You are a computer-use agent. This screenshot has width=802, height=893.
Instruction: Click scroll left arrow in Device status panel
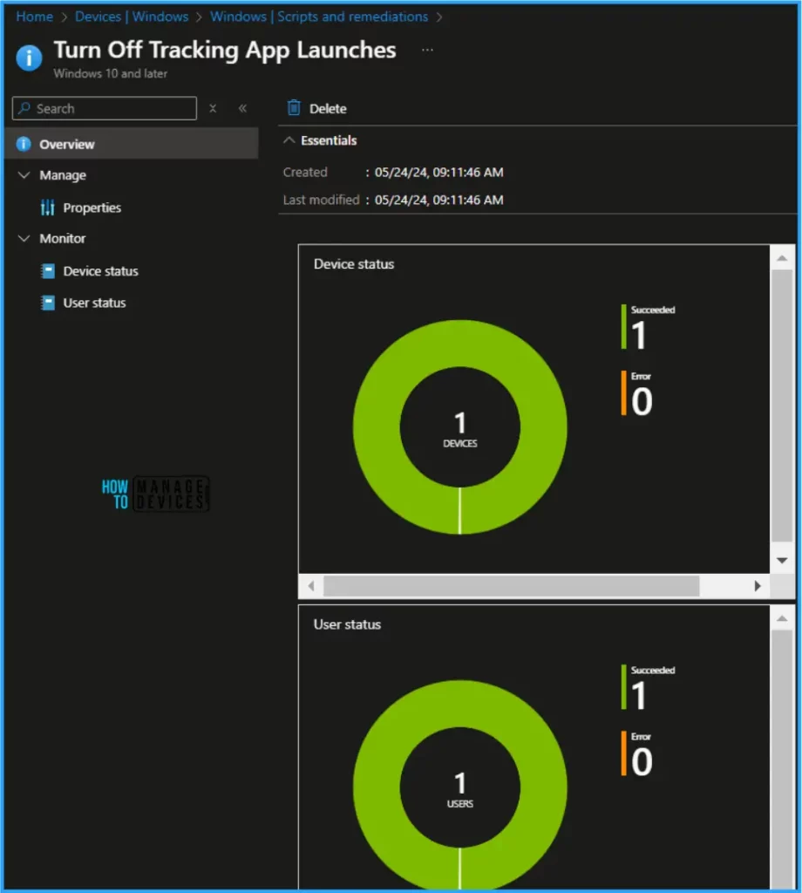tap(311, 586)
